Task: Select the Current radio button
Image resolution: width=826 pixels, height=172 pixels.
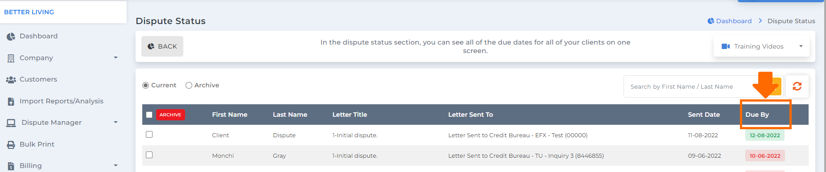Action: pyautogui.click(x=145, y=86)
